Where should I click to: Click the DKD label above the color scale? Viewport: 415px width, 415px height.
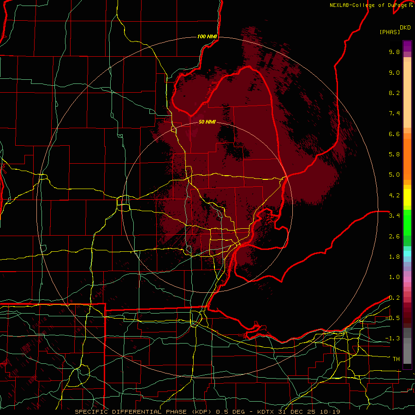coord(405,27)
